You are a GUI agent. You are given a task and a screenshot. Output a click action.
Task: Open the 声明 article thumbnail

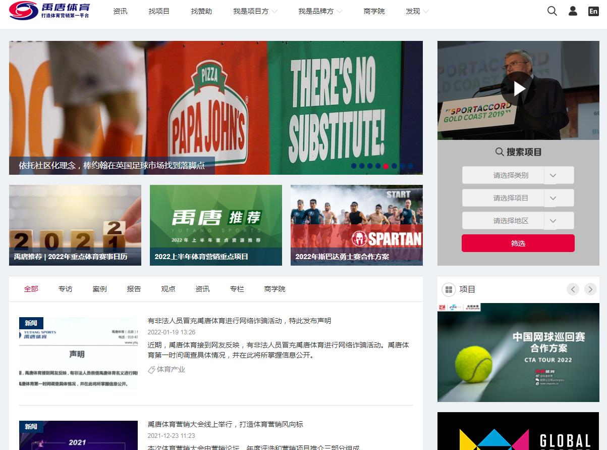[78, 354]
